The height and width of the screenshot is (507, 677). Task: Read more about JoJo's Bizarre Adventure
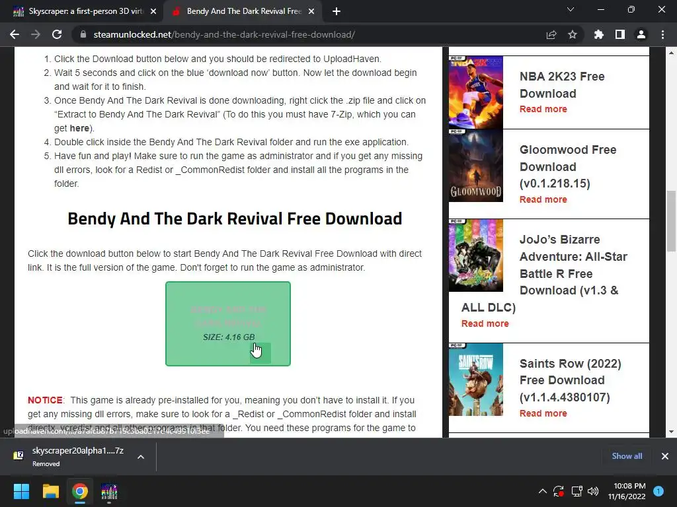[485, 323]
